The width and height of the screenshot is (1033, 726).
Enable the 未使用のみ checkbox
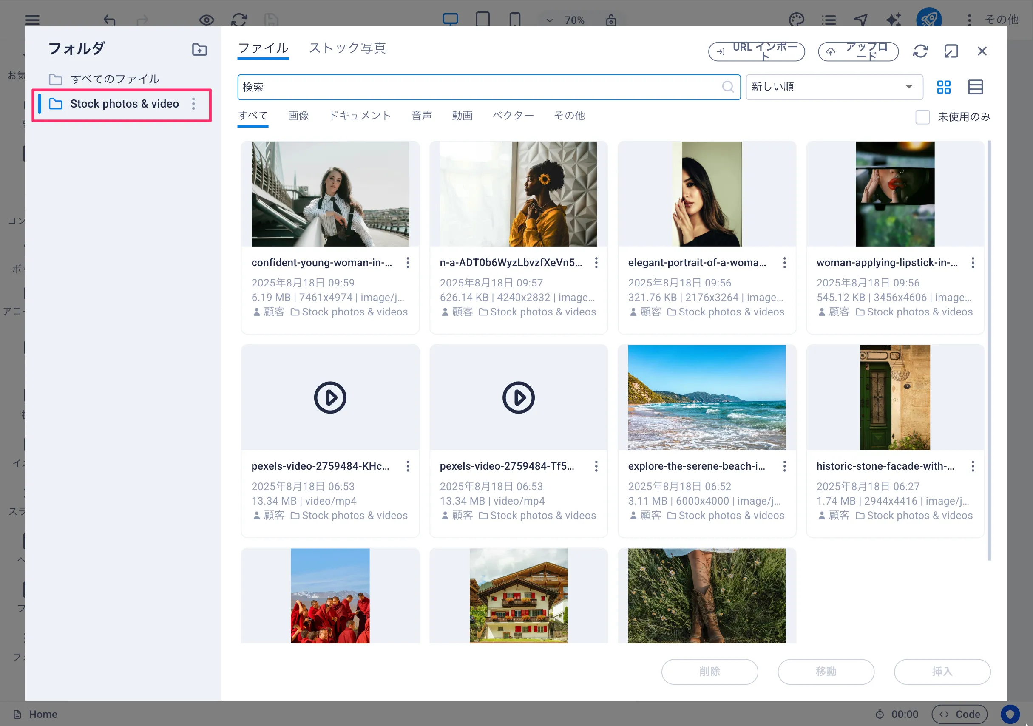(x=922, y=117)
